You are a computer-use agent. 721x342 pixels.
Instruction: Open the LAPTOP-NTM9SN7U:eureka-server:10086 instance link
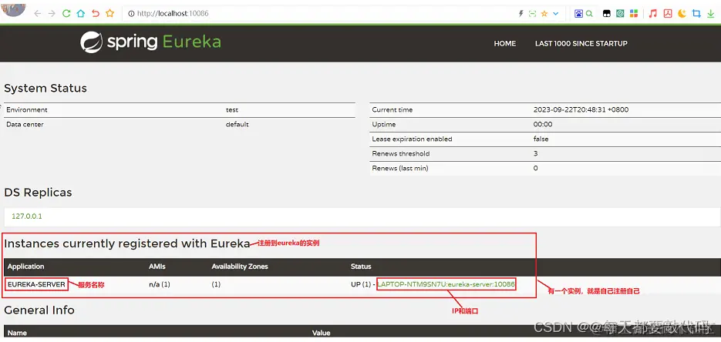click(x=446, y=285)
